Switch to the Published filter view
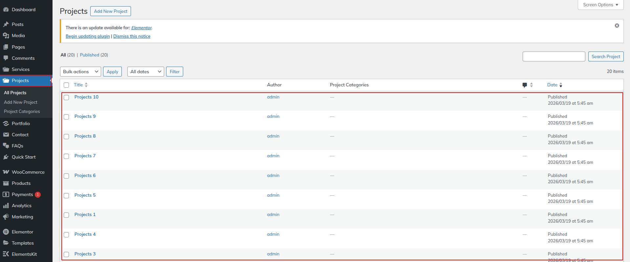The height and width of the screenshot is (262, 630). [x=89, y=55]
